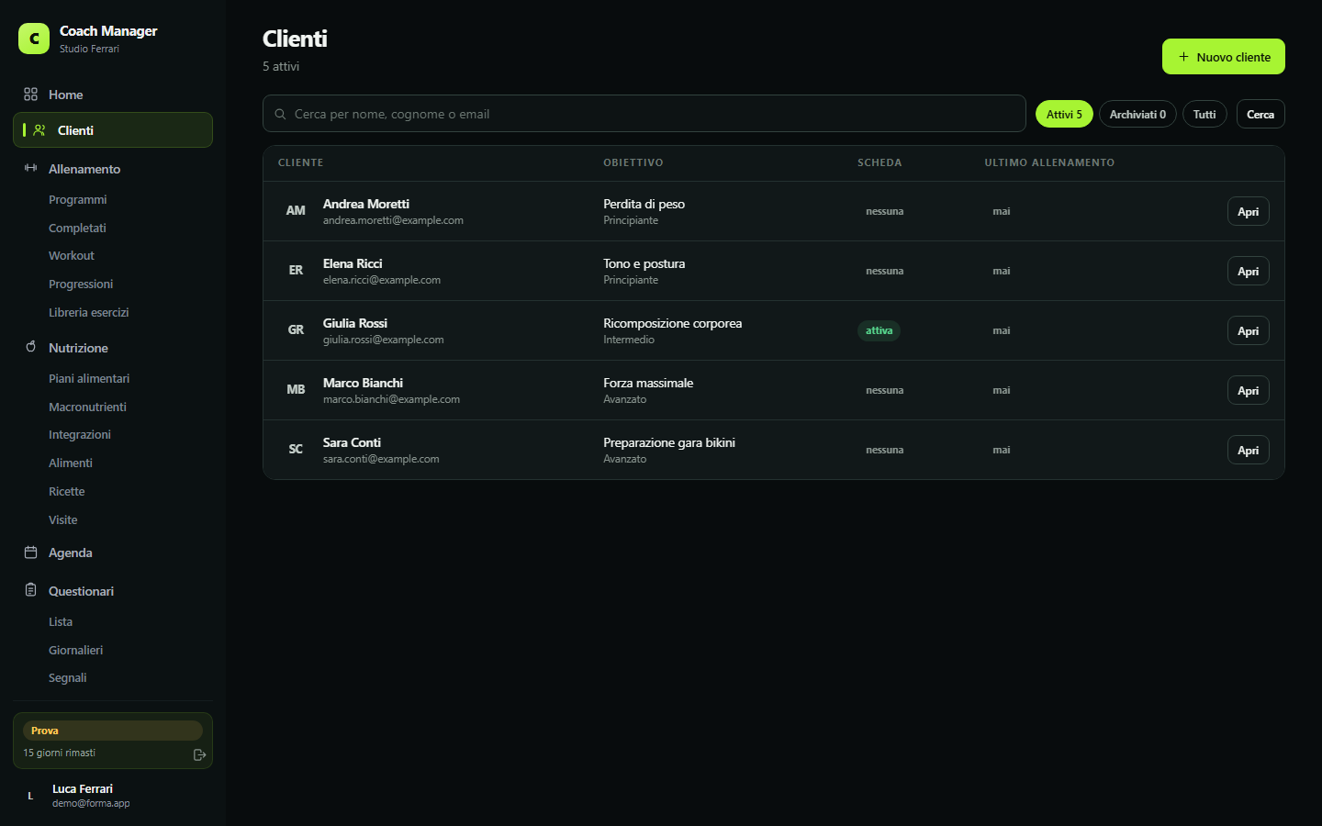The height and width of the screenshot is (826, 1322).
Task: Open Sara Conti's record with Apri
Action: 1248,450
